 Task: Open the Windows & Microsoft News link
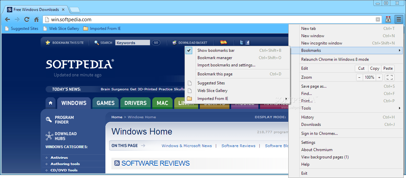187,146
